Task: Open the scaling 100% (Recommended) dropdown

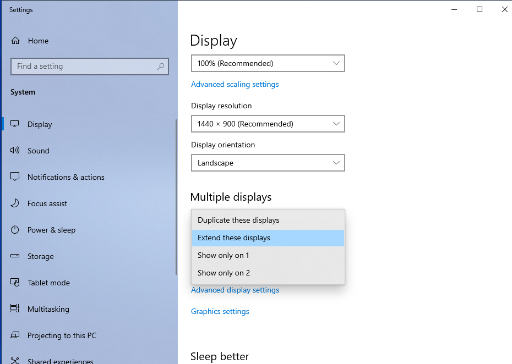Action: (x=268, y=63)
